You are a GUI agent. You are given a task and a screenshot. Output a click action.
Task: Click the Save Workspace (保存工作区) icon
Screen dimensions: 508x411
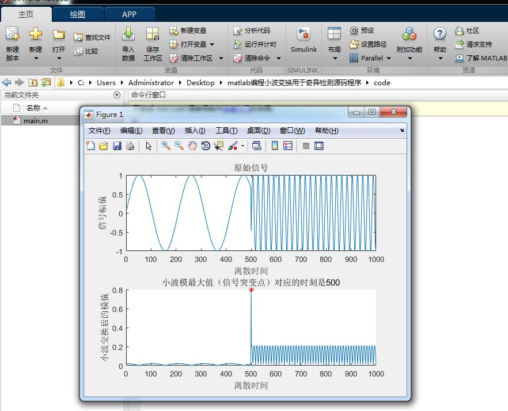(153, 34)
